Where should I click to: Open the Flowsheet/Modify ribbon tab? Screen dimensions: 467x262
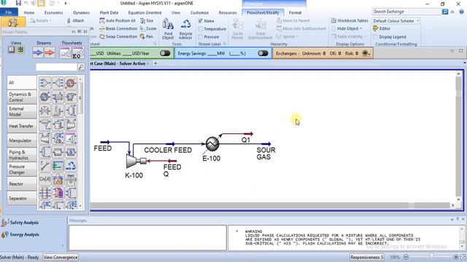tap(263, 12)
